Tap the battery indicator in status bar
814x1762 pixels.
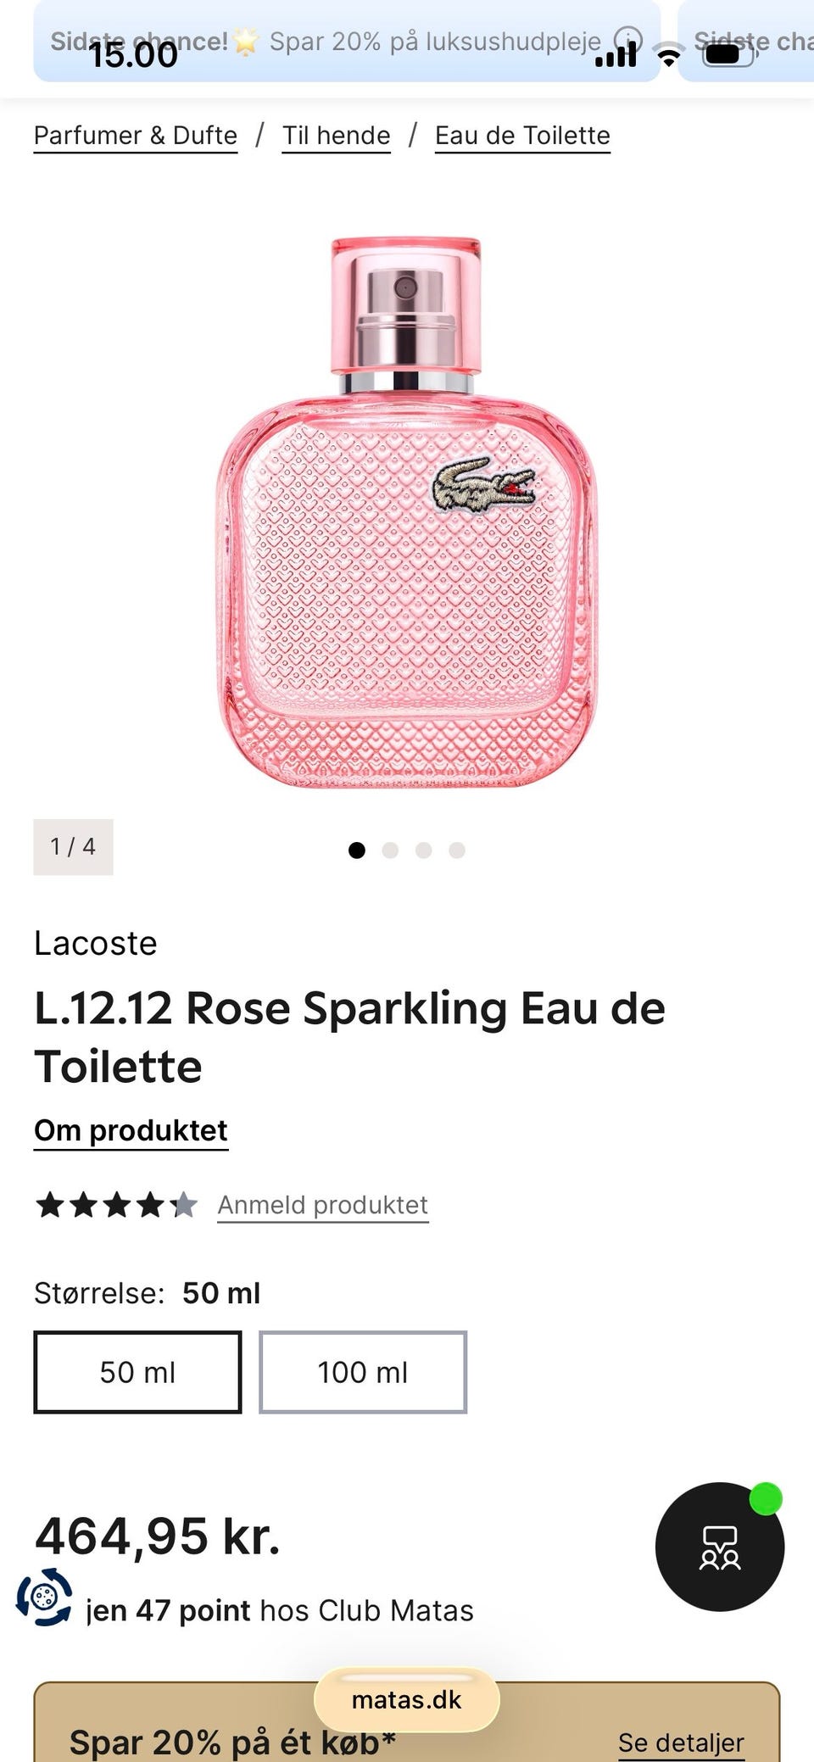[x=728, y=54]
